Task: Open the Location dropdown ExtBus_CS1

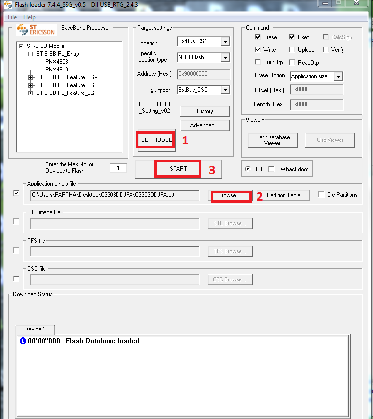Action: coord(225,42)
